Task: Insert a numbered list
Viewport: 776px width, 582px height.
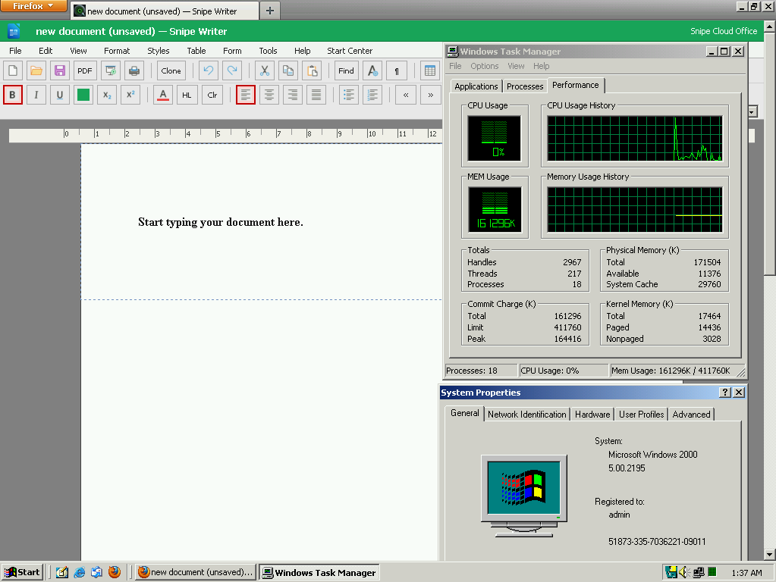Action: [372, 95]
